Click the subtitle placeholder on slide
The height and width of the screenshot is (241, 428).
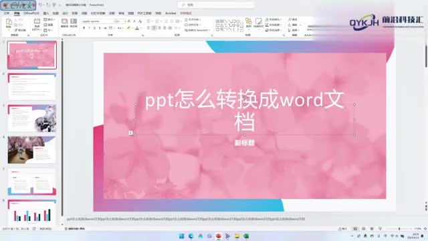pyautogui.click(x=245, y=143)
